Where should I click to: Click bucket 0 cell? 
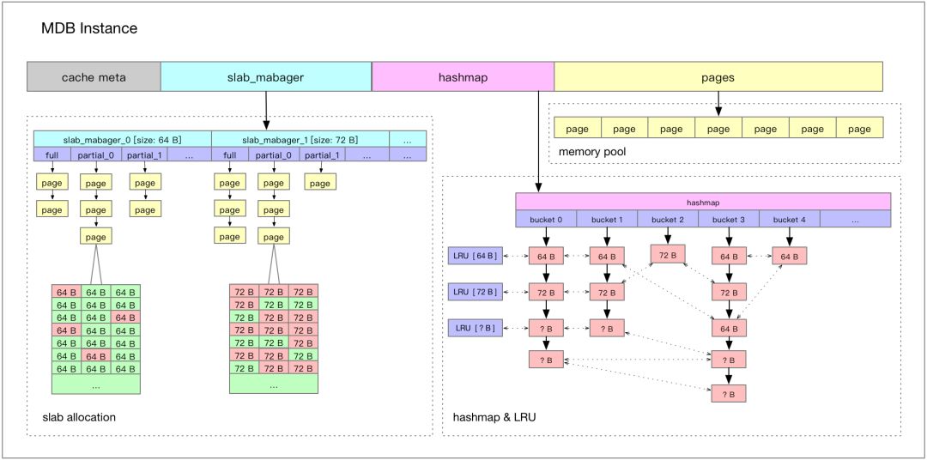[546, 219]
